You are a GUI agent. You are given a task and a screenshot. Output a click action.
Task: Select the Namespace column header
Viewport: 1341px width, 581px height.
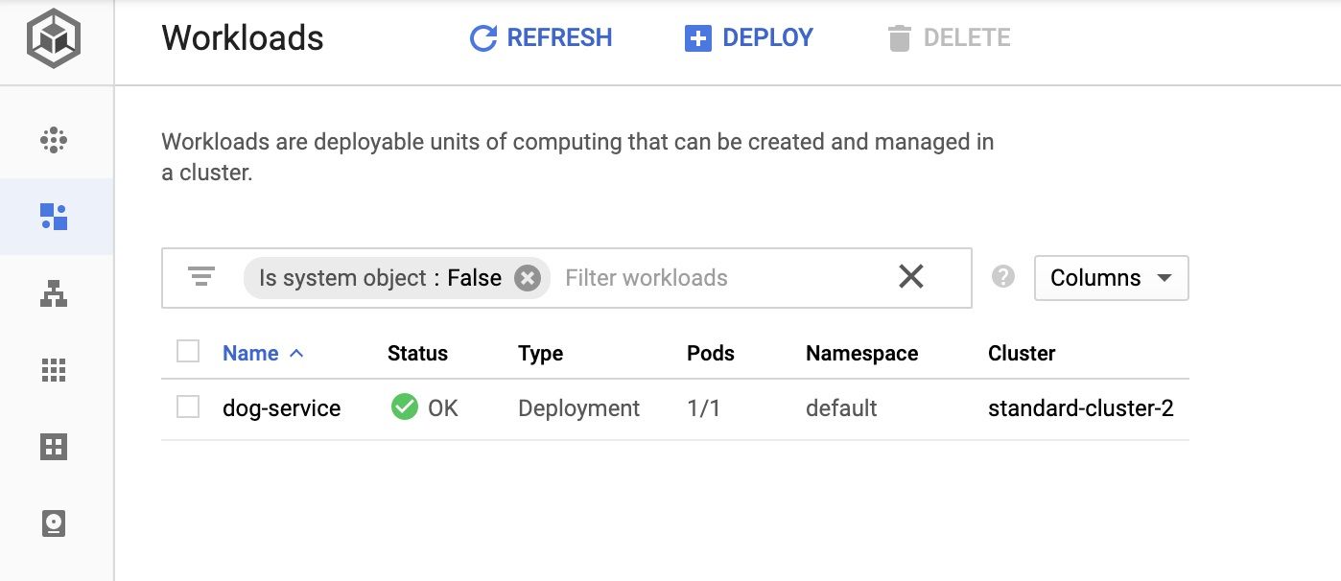tap(860, 353)
